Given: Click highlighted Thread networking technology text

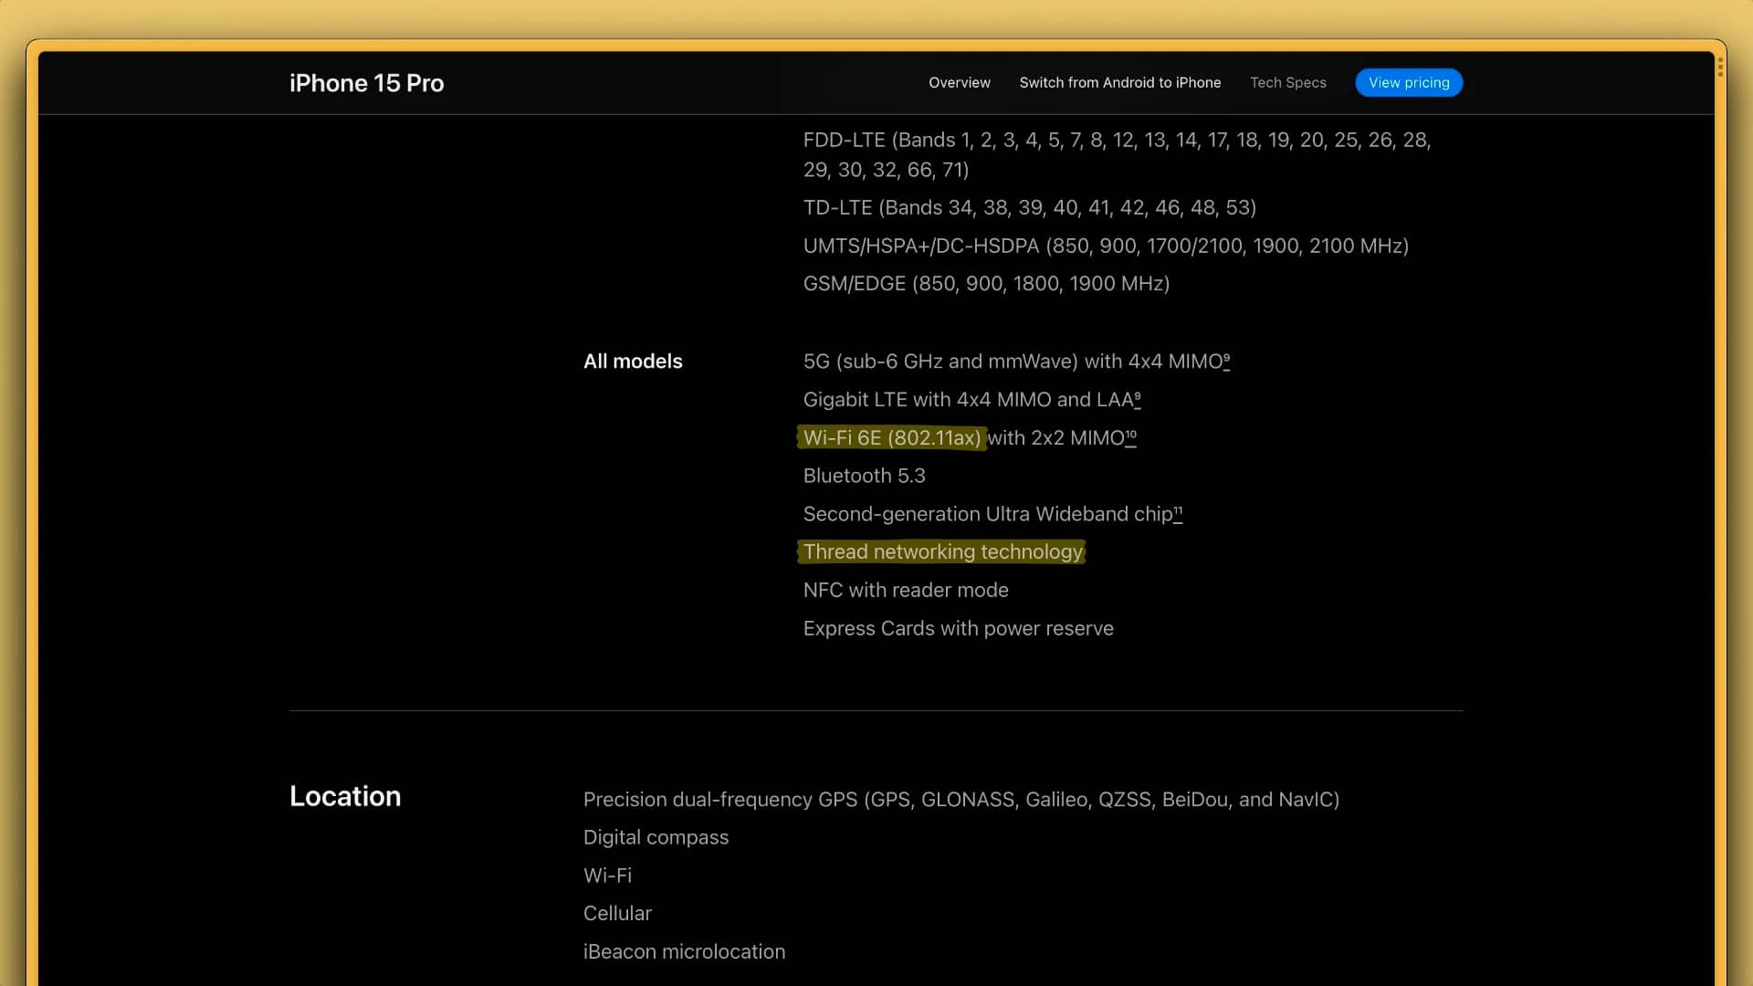Looking at the screenshot, I should click(x=942, y=552).
